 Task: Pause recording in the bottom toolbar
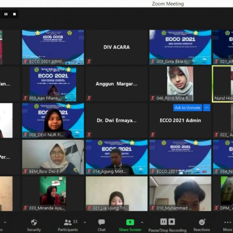click(x=163, y=222)
